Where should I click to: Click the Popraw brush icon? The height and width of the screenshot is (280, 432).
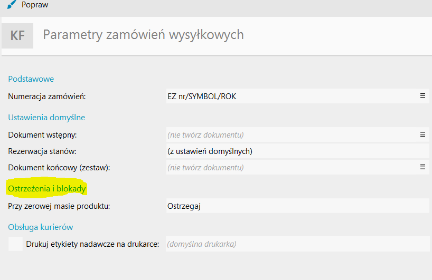click(11, 5)
